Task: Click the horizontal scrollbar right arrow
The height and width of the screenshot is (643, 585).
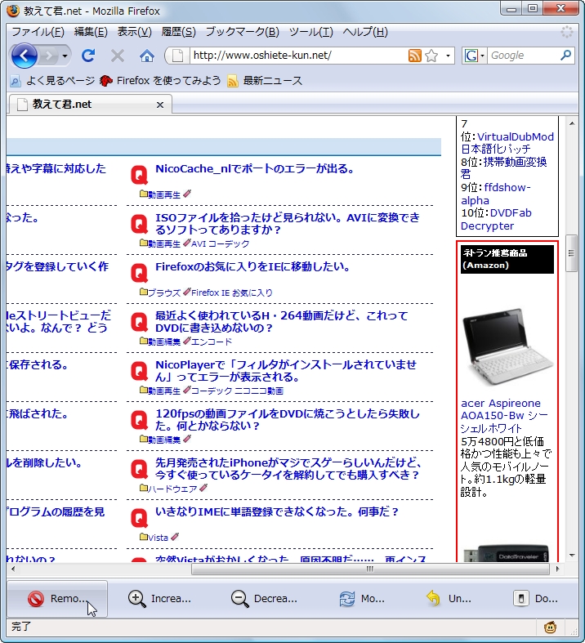Action: click(557, 569)
